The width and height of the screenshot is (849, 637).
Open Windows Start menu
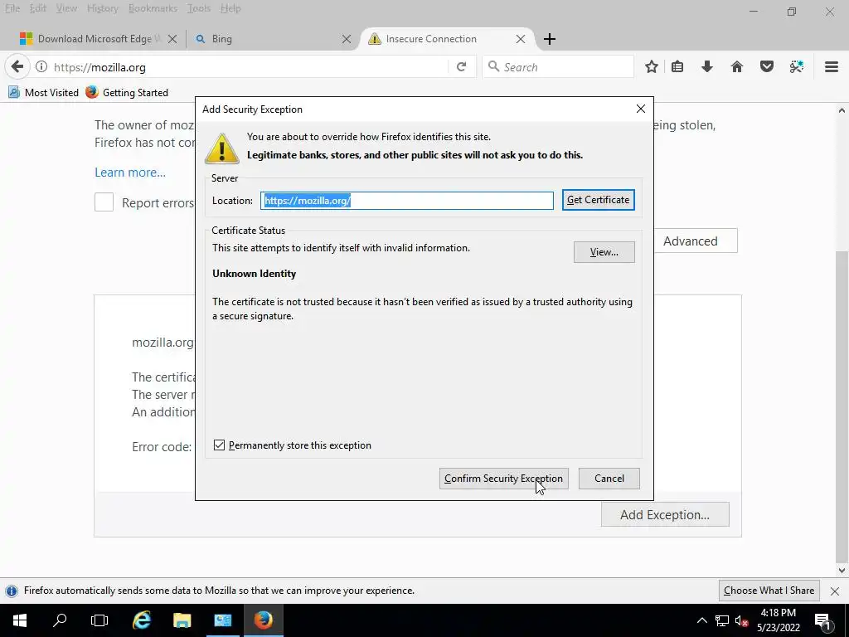coord(20,620)
